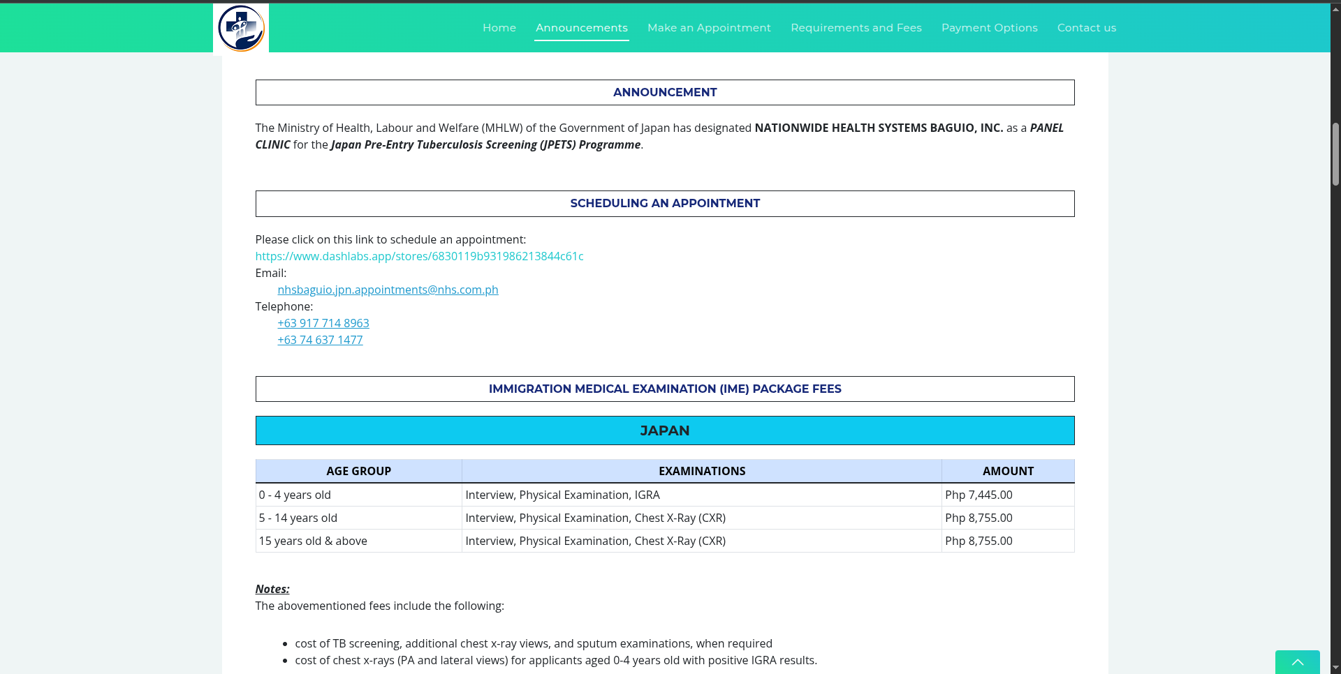
Task: Click the examinations cell in the 15 years & above row
Action: [702, 541]
